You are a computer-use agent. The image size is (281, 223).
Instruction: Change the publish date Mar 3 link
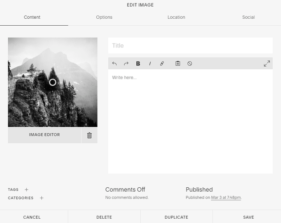click(226, 198)
